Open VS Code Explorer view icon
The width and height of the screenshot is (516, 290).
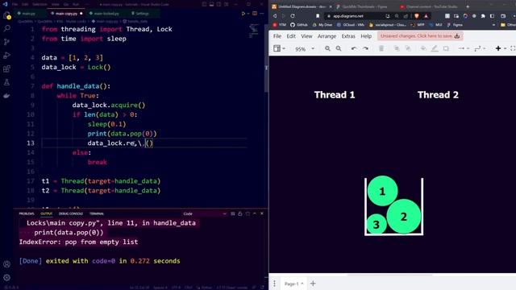(x=6, y=15)
